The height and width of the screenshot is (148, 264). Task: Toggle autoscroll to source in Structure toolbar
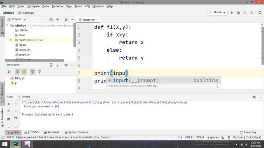33,72
